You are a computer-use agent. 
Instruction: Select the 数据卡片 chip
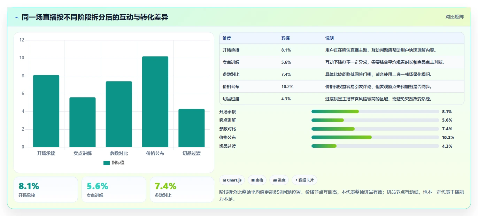[304, 180]
